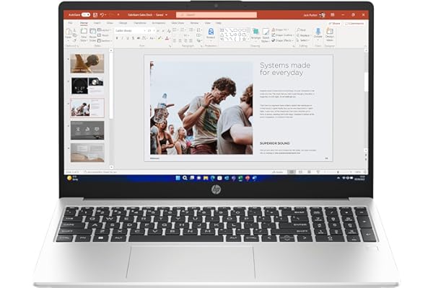Image resolution: width=433 pixels, height=288 pixels.
Task: Open the Slide Show ribbon tab
Action: pyautogui.click(x=178, y=23)
